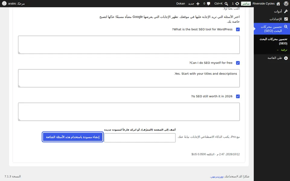Click the timestamp and cost text line
290x181 pixels.
215,154
